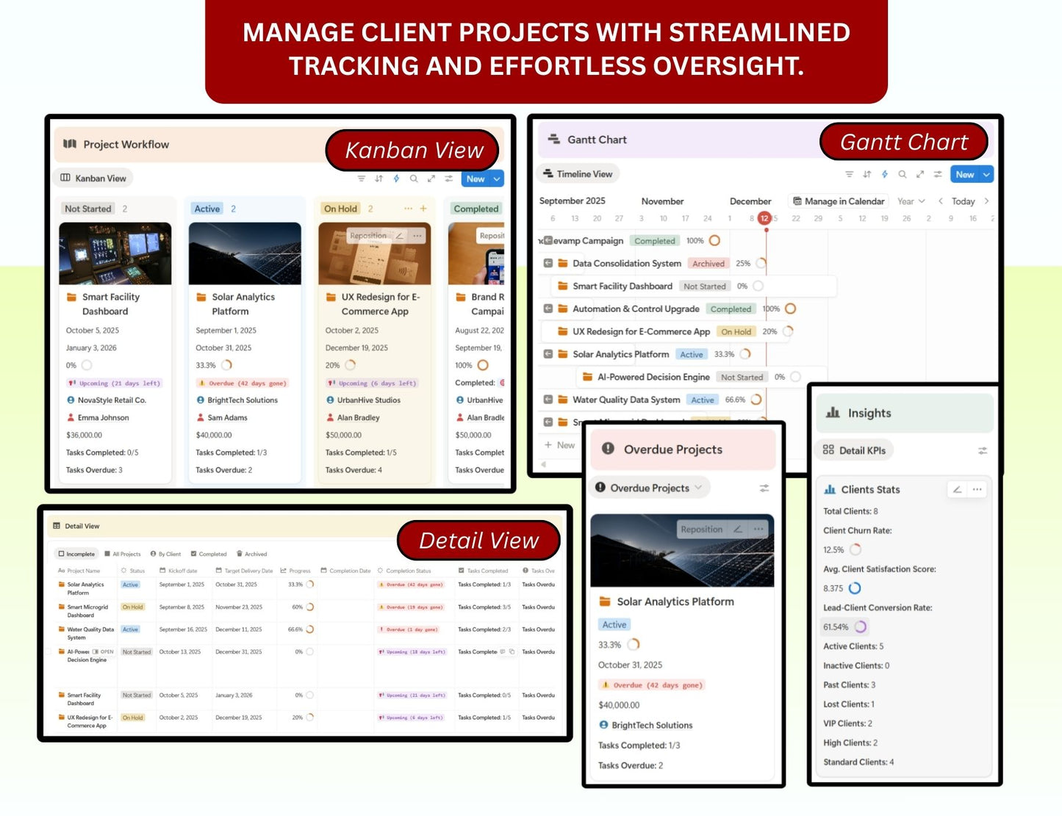This screenshot has width=1062, height=816.
Task: Click the Tasks Completed column checkbox icon
Action: (x=461, y=571)
